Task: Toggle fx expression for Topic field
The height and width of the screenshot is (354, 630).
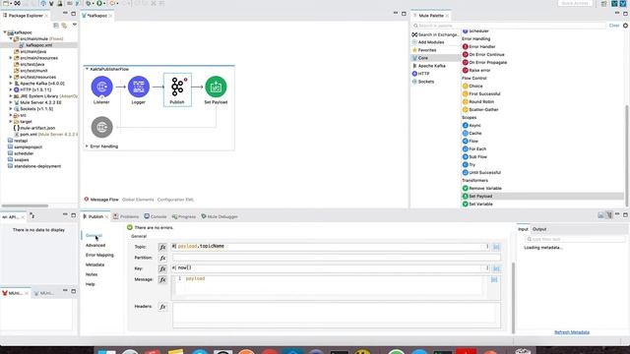Action: coord(162,247)
